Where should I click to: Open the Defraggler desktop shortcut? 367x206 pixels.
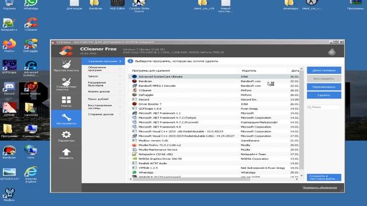pos(30,46)
